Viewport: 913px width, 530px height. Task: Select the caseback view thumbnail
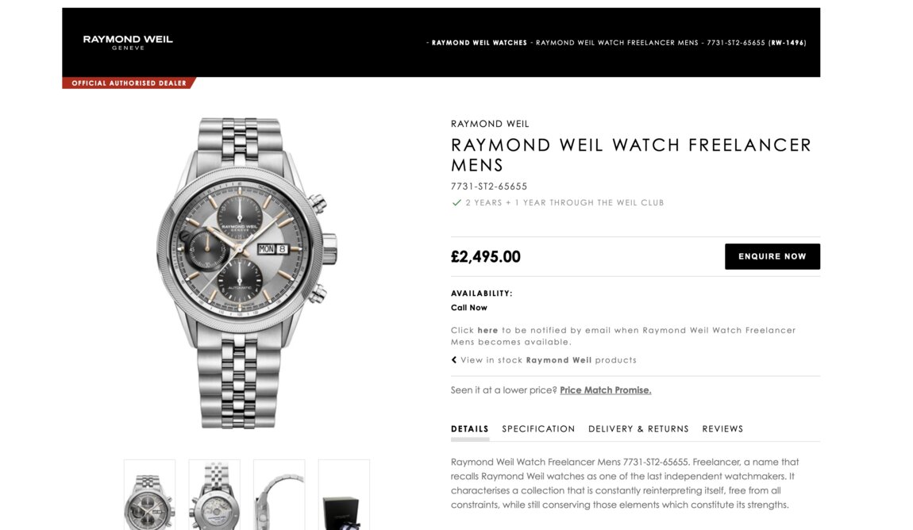(x=214, y=494)
